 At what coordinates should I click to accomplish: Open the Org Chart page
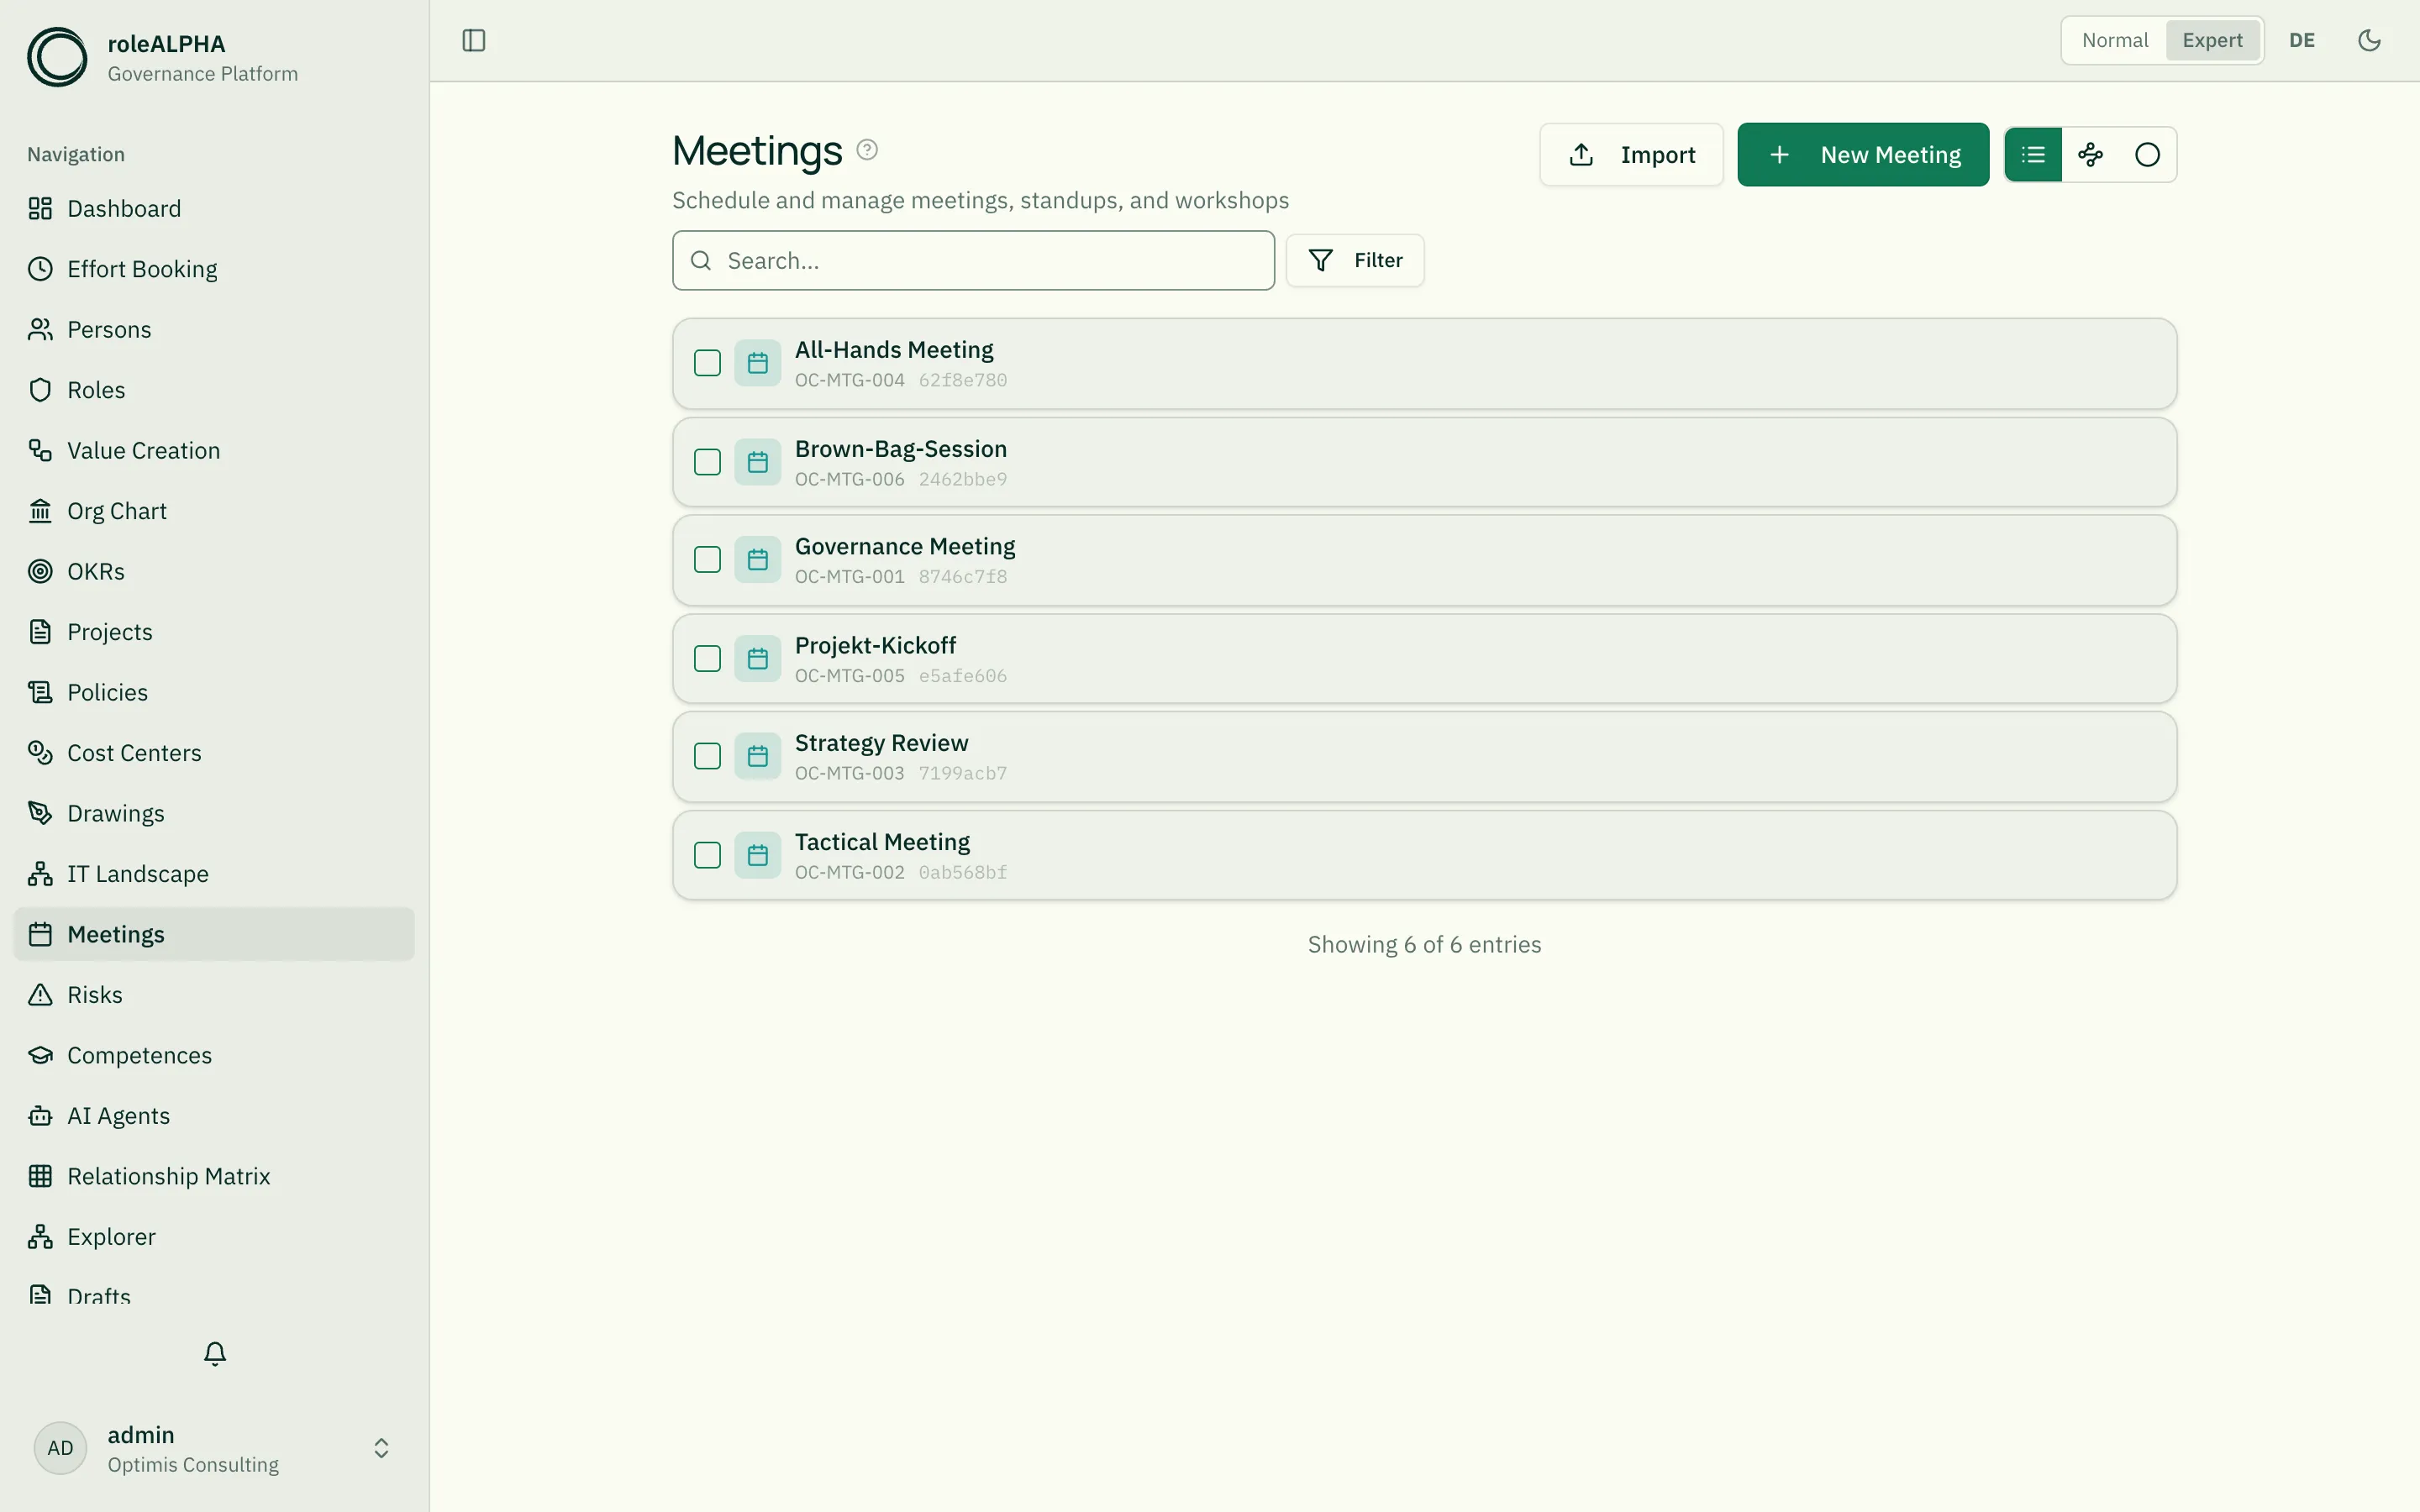coord(214,511)
